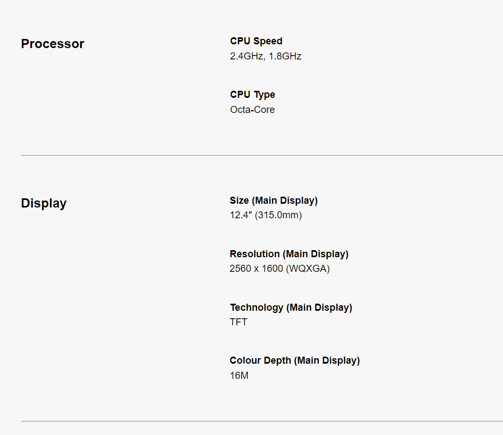503x435 pixels.
Task: Click the Colour Depth (Main Display) label
Action: (x=294, y=360)
